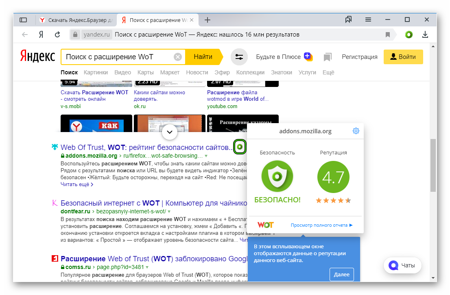Click the comss.ru favicon icon
This screenshot has width=450, height=295.
[x=55, y=258]
